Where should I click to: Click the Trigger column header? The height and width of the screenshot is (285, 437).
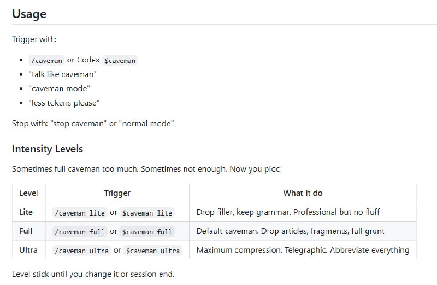tap(117, 193)
